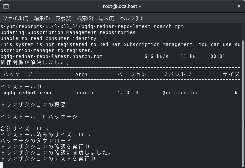Click the blinking cursor block at bottom

click(2, 165)
